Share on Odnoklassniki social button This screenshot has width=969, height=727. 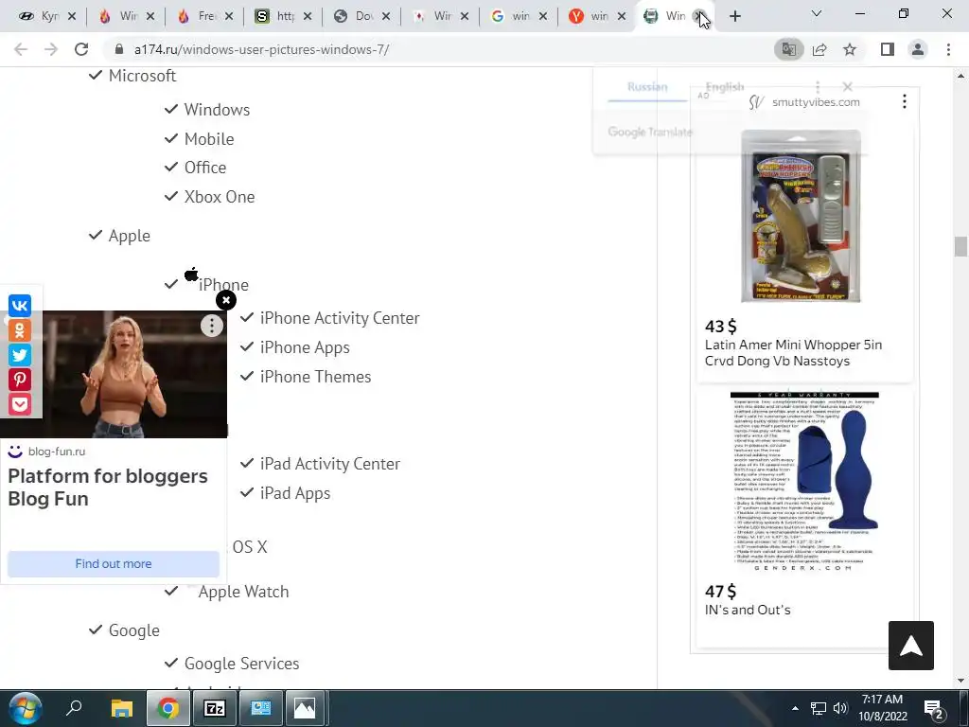20,330
